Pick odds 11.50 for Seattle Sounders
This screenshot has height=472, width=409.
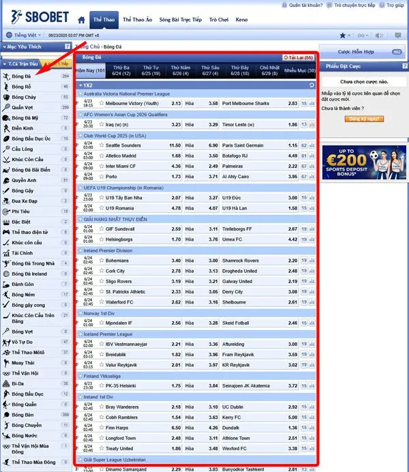[175, 145]
